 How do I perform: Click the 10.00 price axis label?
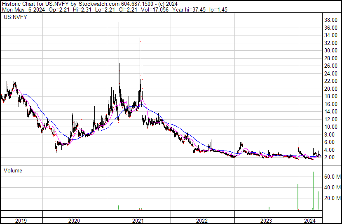point(331,127)
